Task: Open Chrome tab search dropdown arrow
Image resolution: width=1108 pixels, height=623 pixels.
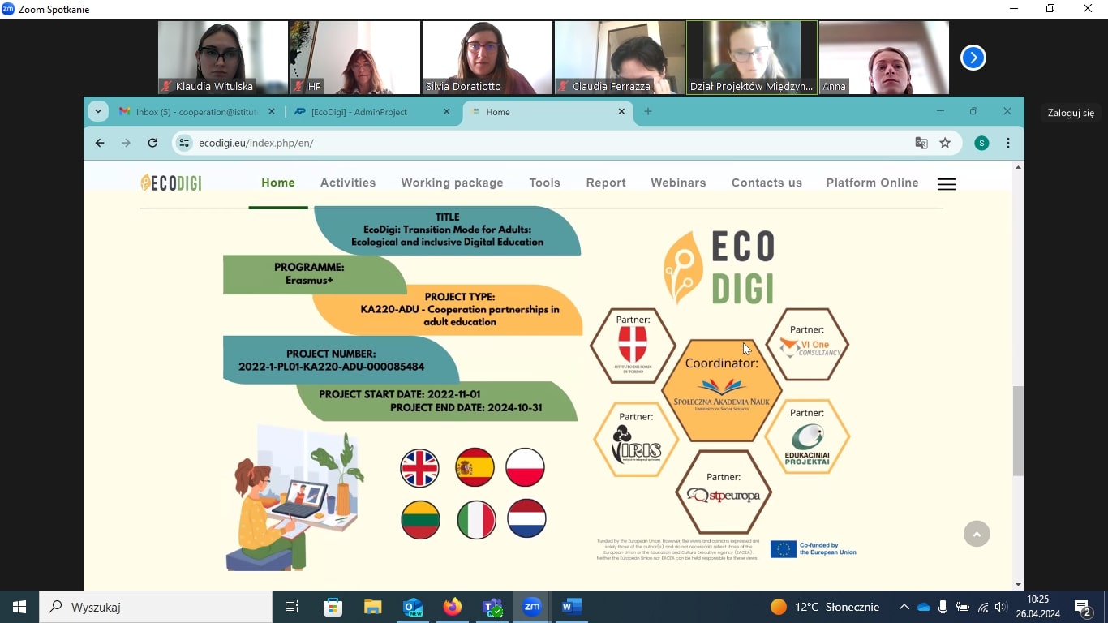Action: (x=98, y=111)
